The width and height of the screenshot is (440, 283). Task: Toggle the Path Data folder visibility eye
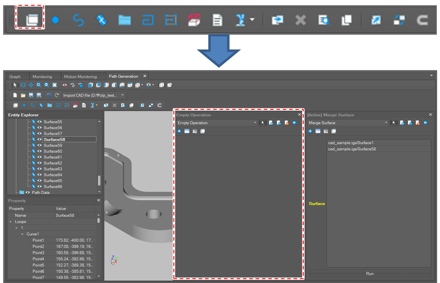click(28, 193)
